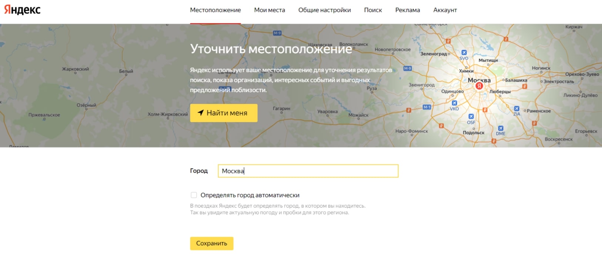Screen dimensions: 602x254
Task: Click the Город field label
Action: point(199,171)
